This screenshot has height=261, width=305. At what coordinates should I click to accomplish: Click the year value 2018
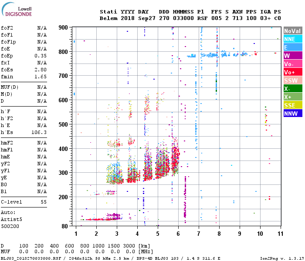(128, 18)
